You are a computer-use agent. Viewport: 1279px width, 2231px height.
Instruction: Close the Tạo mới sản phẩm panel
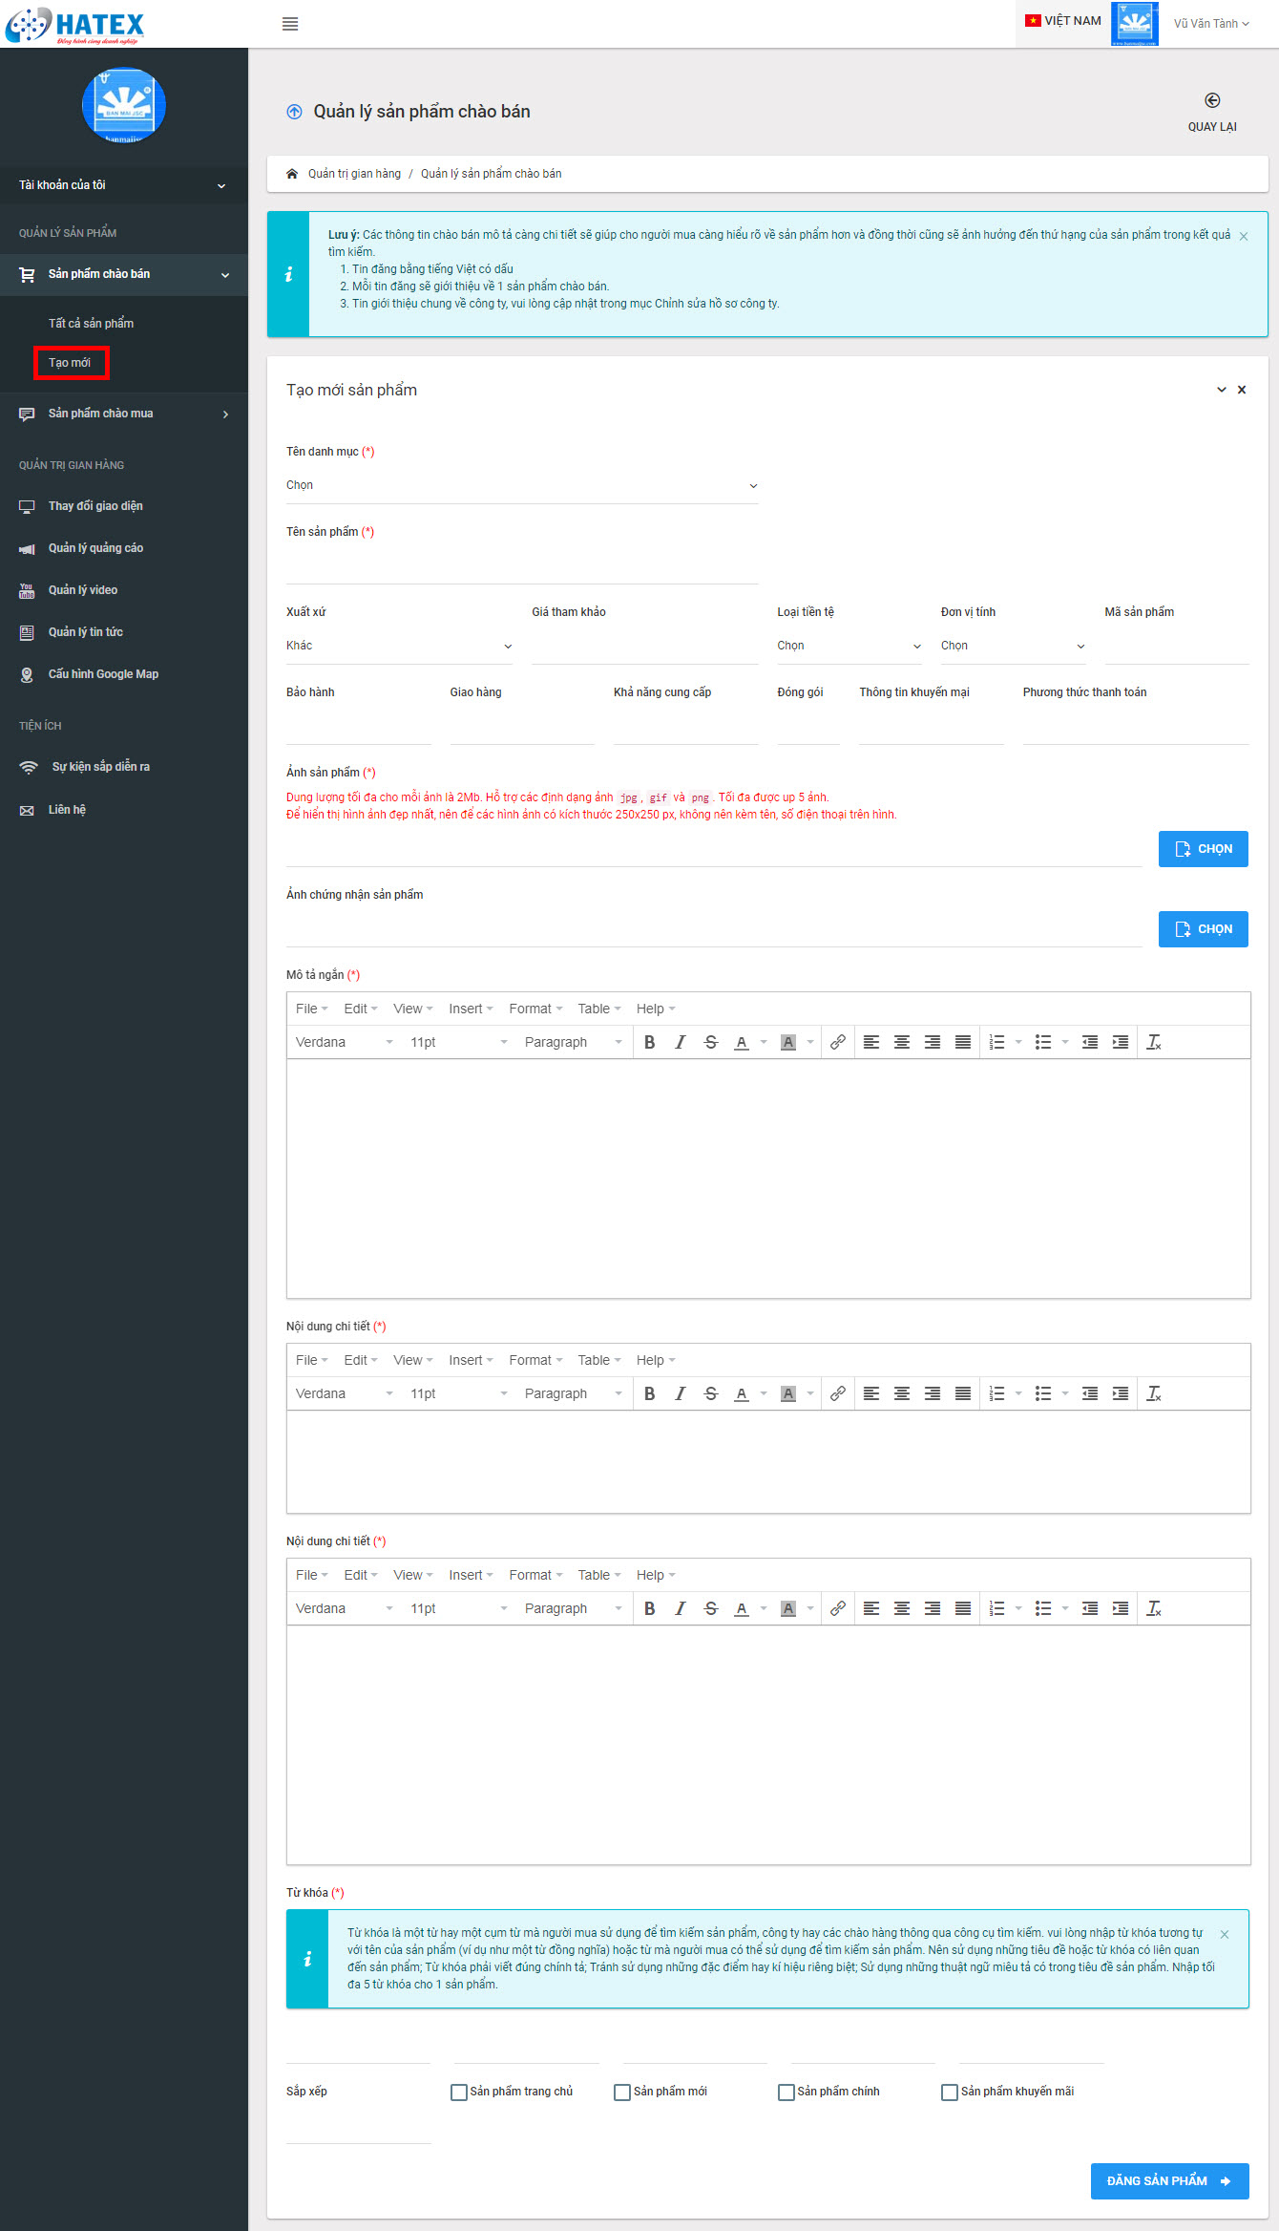coord(1242,390)
